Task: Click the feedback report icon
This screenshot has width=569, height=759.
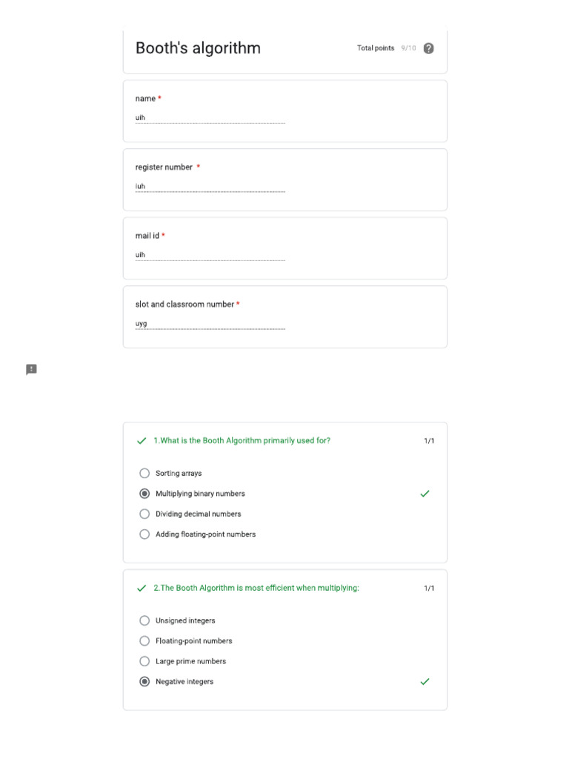Action: pos(31,369)
